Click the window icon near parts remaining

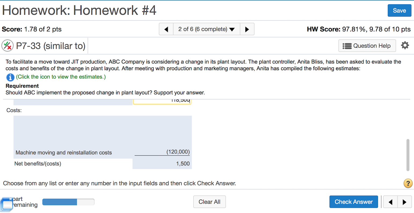(x=7, y=204)
